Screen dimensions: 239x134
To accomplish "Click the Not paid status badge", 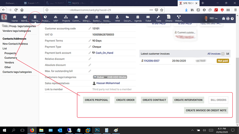I will pyautogui.click(x=223, y=61).
